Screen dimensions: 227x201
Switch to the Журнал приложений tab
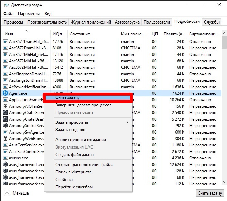(x=91, y=22)
